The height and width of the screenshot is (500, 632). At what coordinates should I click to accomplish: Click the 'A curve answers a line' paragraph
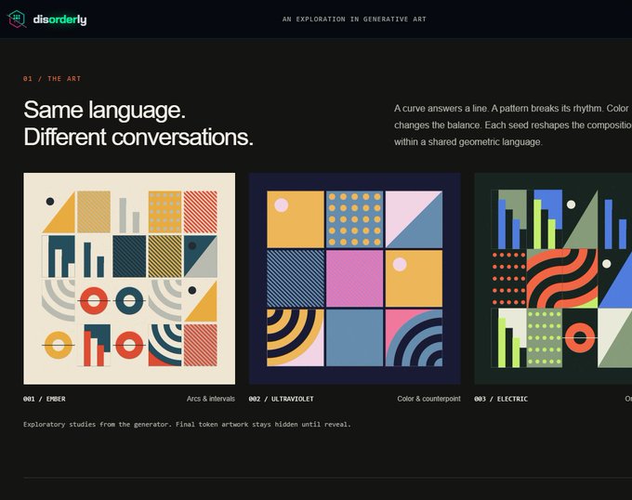tap(513, 125)
